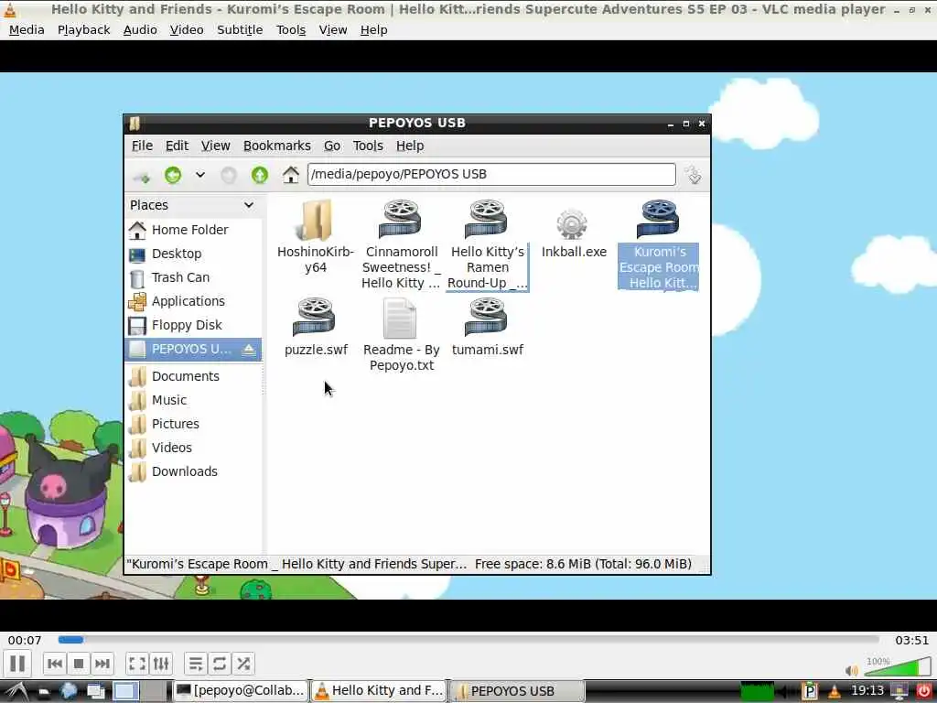
Task: Eject the PEPOYOS USB drive
Action: point(249,350)
